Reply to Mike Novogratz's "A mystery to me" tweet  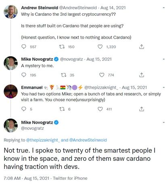[x=24, y=75]
